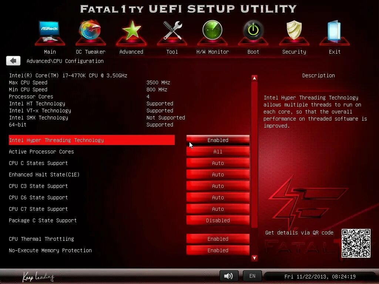Select CPU Thermal Throttling label
Viewport: 379px width, 284px height.
[x=41, y=239]
